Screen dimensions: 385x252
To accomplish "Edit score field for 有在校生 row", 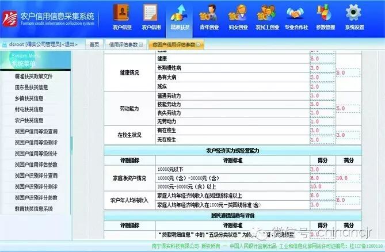I will 322,131.
